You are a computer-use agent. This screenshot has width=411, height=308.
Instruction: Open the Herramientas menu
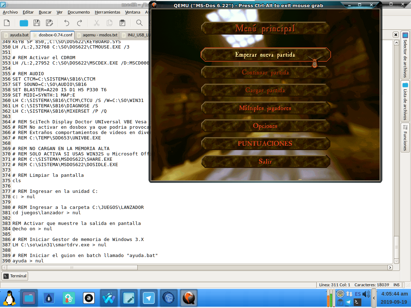pos(107,12)
